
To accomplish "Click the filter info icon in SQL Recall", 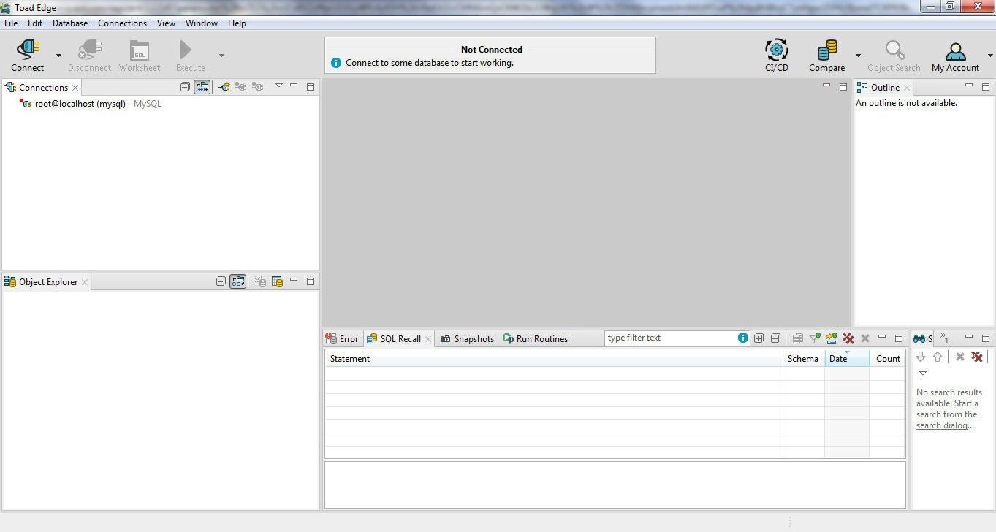I will [743, 338].
